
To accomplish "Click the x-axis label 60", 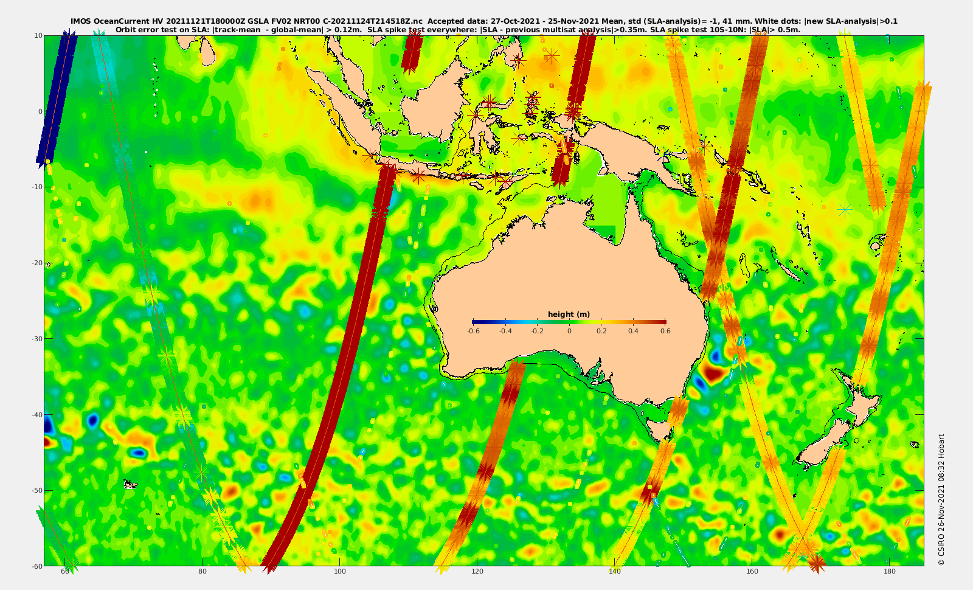I will click(65, 571).
